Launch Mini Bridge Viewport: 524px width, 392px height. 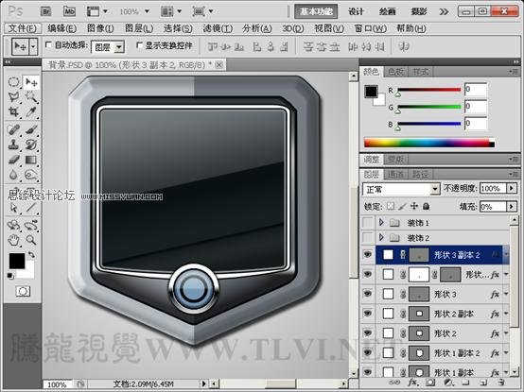coord(69,11)
